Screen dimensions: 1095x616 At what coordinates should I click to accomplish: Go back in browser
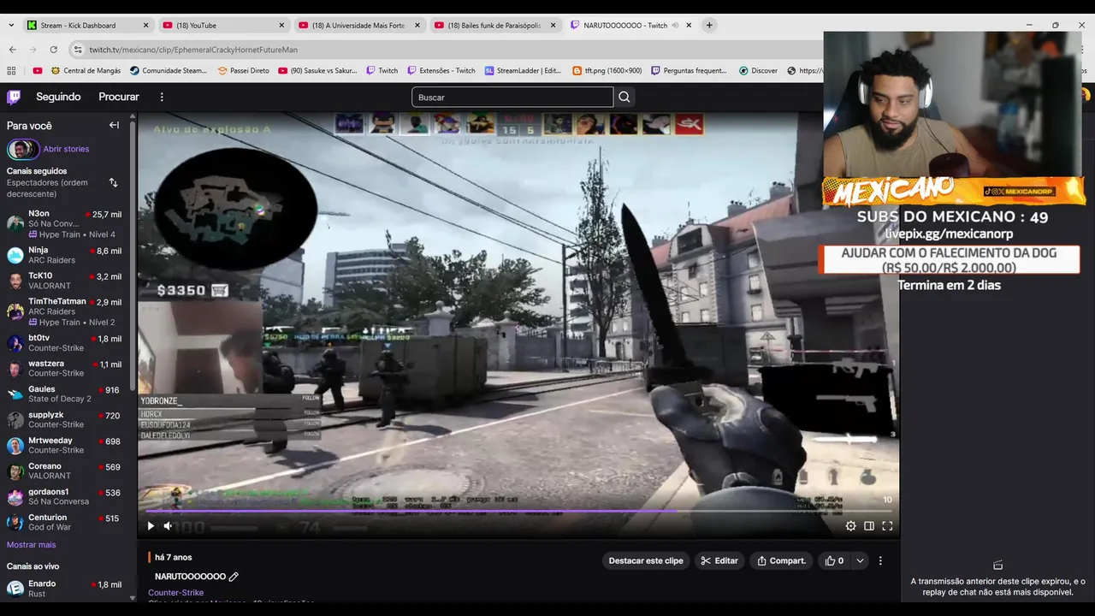coord(10,50)
